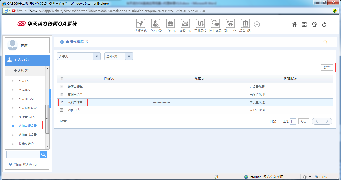Screen dimensions: 341x180
Task: Open 网上交流 chat icon
Action: click(x=215, y=24)
